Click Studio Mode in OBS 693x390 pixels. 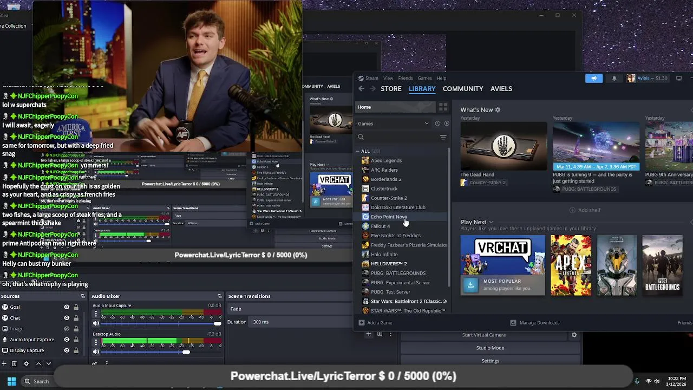pyautogui.click(x=490, y=348)
